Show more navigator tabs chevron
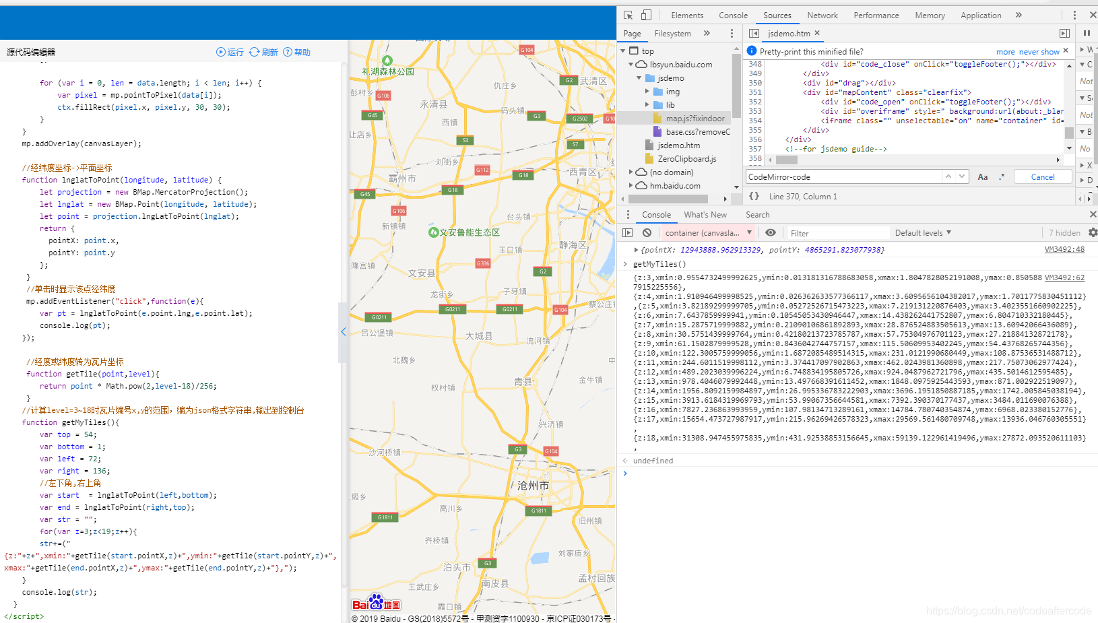 coord(707,33)
